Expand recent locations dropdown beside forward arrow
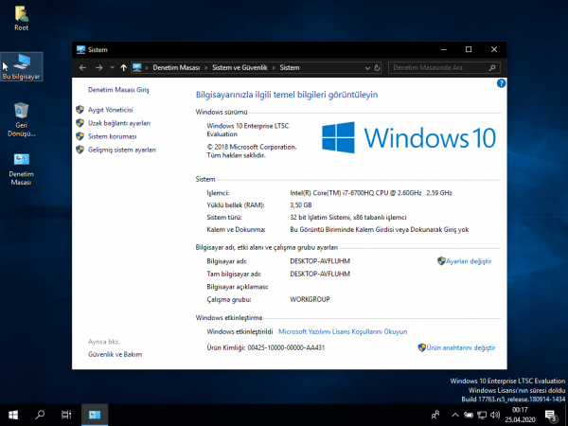The image size is (568, 426). pyautogui.click(x=111, y=67)
